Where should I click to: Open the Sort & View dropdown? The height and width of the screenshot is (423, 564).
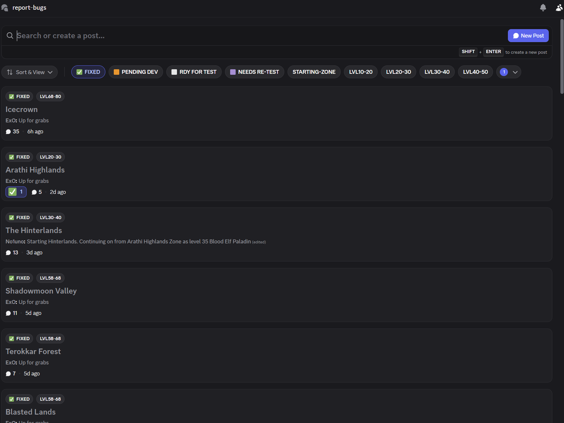point(29,72)
